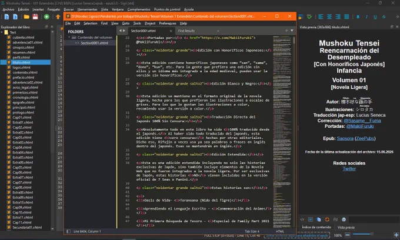
Task: Click the orange up arrow toolbar icon
Action: click(x=58, y=17)
